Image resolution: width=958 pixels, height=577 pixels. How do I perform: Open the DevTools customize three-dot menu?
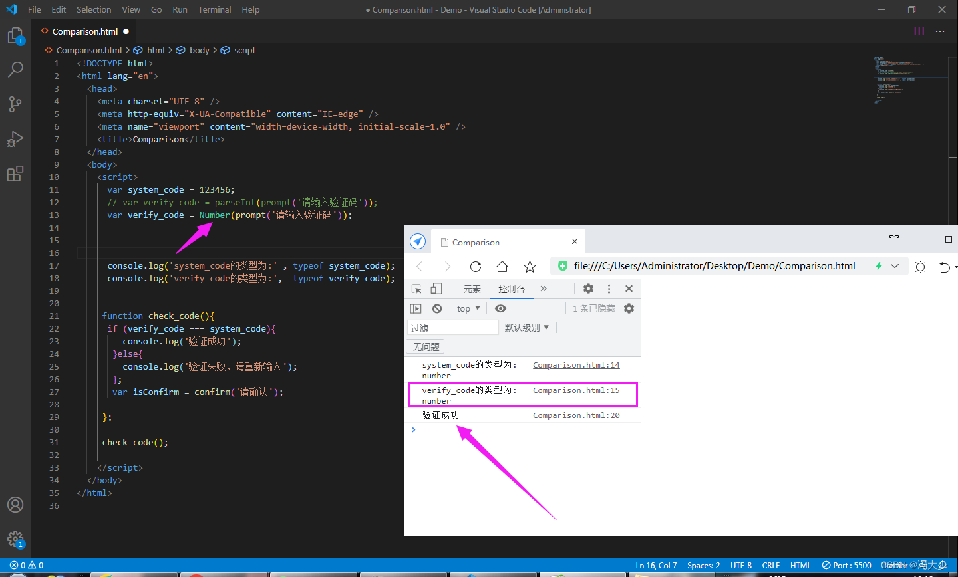click(x=609, y=288)
